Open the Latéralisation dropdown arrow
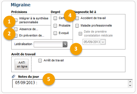The width and height of the screenshot is (137, 94). 65,44
